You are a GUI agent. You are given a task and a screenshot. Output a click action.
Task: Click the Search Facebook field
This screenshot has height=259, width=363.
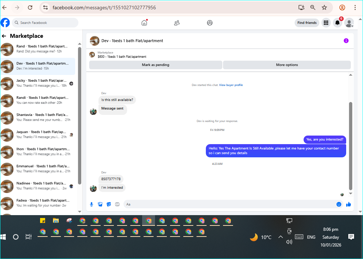coord(45,22)
